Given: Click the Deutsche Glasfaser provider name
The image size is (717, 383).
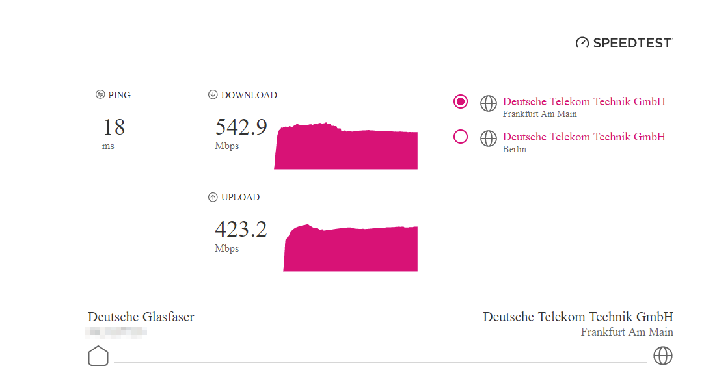Looking at the screenshot, I should tap(141, 317).
